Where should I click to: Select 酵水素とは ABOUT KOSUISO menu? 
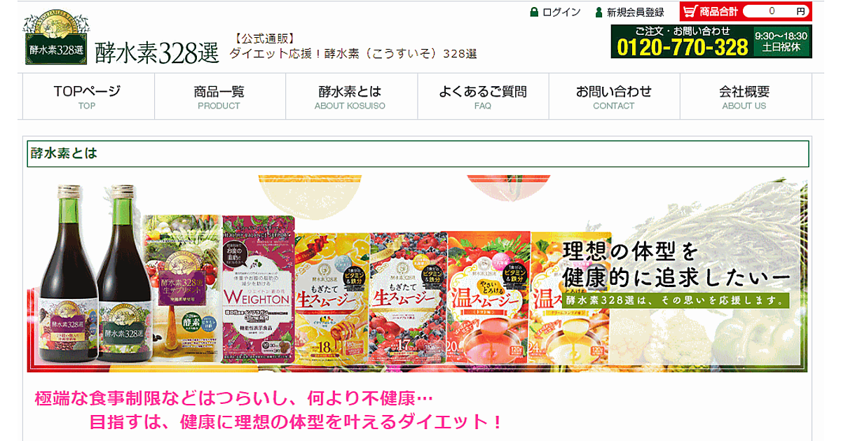351,97
